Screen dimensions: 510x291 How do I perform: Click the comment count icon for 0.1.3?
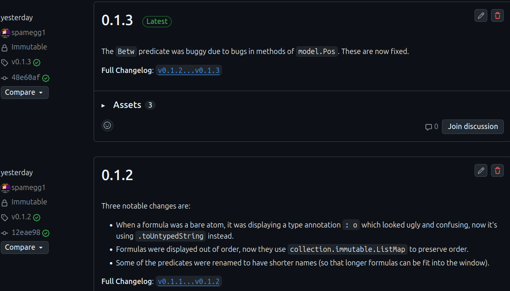429,127
